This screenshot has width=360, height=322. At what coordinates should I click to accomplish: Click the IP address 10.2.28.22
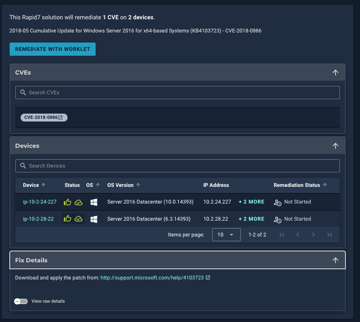tap(216, 219)
